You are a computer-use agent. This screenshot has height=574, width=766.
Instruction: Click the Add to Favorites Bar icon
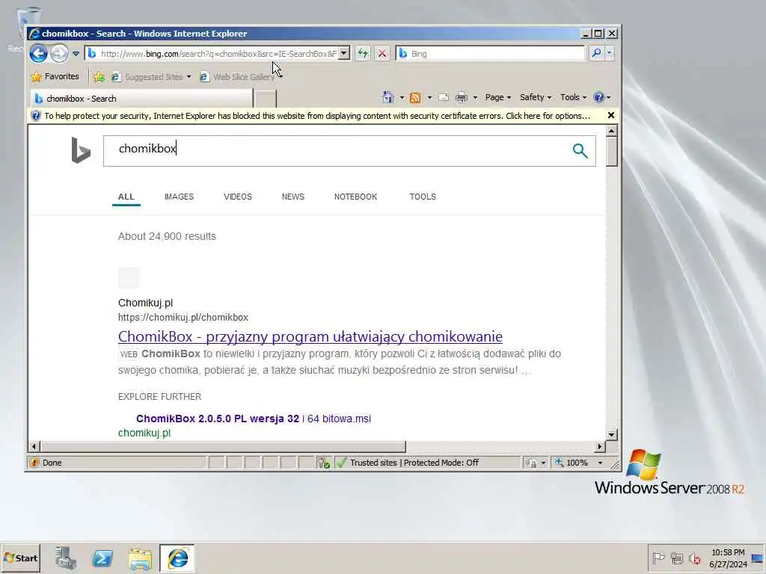point(99,77)
